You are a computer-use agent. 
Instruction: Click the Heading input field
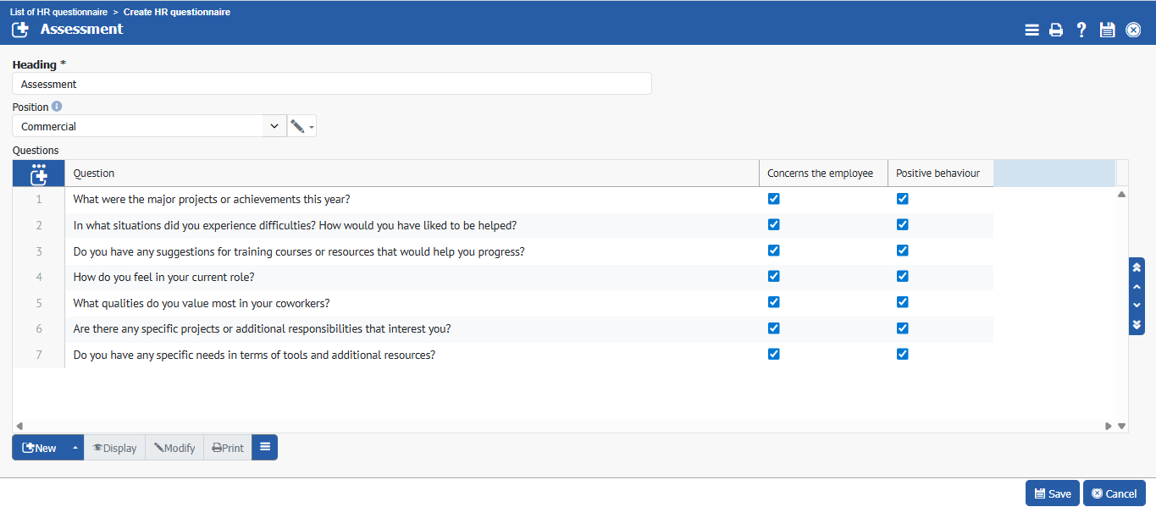click(332, 84)
